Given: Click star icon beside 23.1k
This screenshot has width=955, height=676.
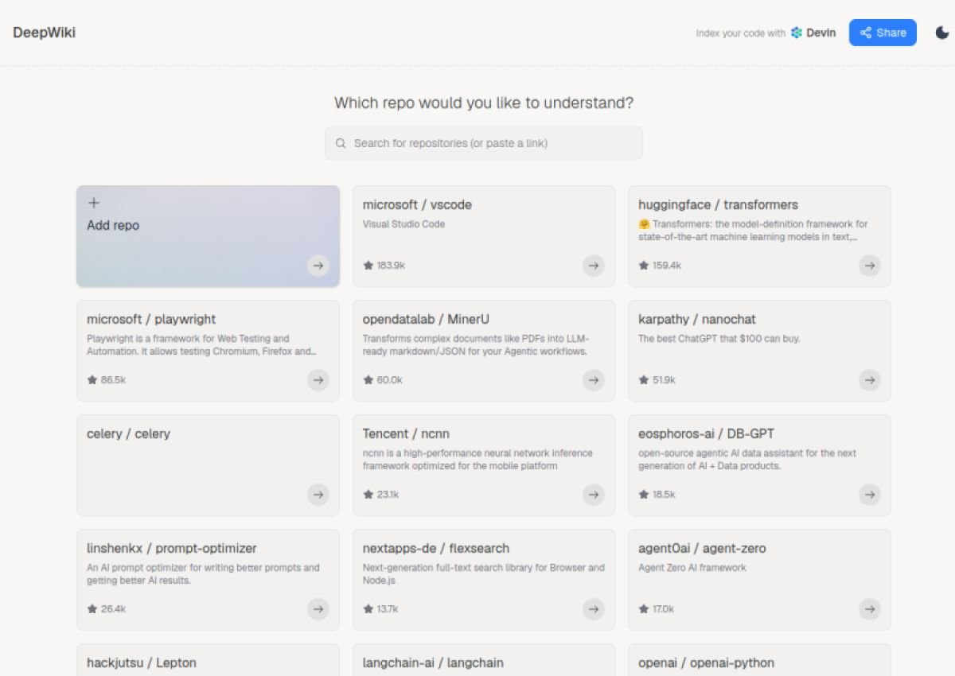Looking at the screenshot, I should [x=368, y=495].
